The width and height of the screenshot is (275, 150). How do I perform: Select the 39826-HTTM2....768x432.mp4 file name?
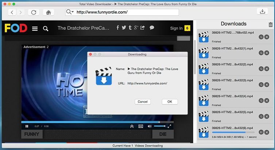tap(233, 33)
